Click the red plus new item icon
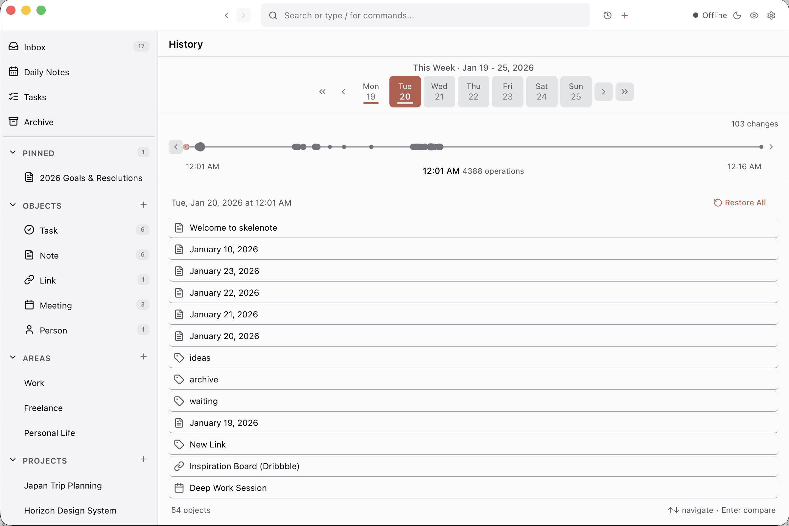Image resolution: width=789 pixels, height=526 pixels. click(x=625, y=15)
